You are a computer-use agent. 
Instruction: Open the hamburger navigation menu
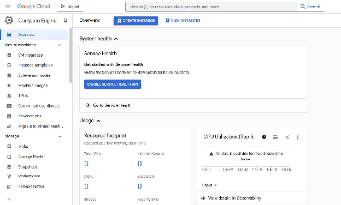8,7
